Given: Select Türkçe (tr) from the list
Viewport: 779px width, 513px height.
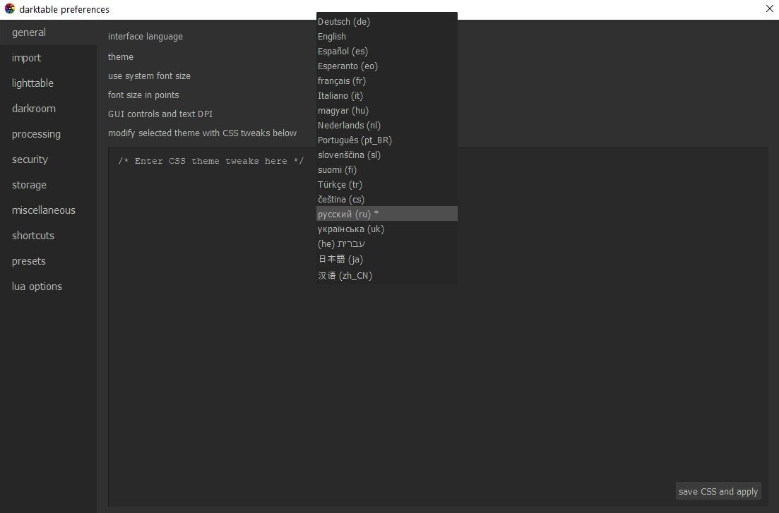Looking at the screenshot, I should point(386,185).
